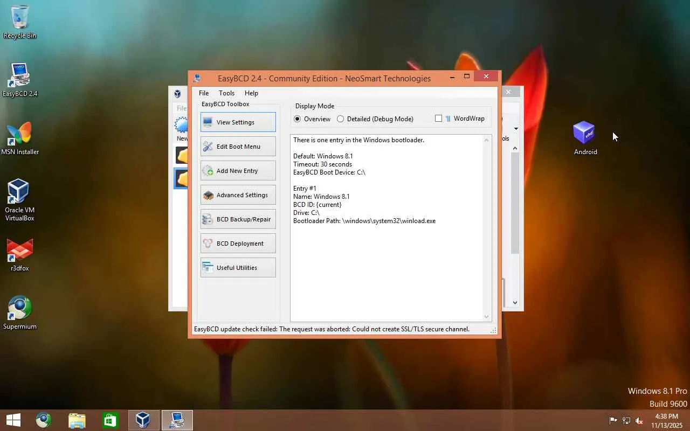Select the EasyBCD 2.4 desktop shortcut

click(20, 80)
